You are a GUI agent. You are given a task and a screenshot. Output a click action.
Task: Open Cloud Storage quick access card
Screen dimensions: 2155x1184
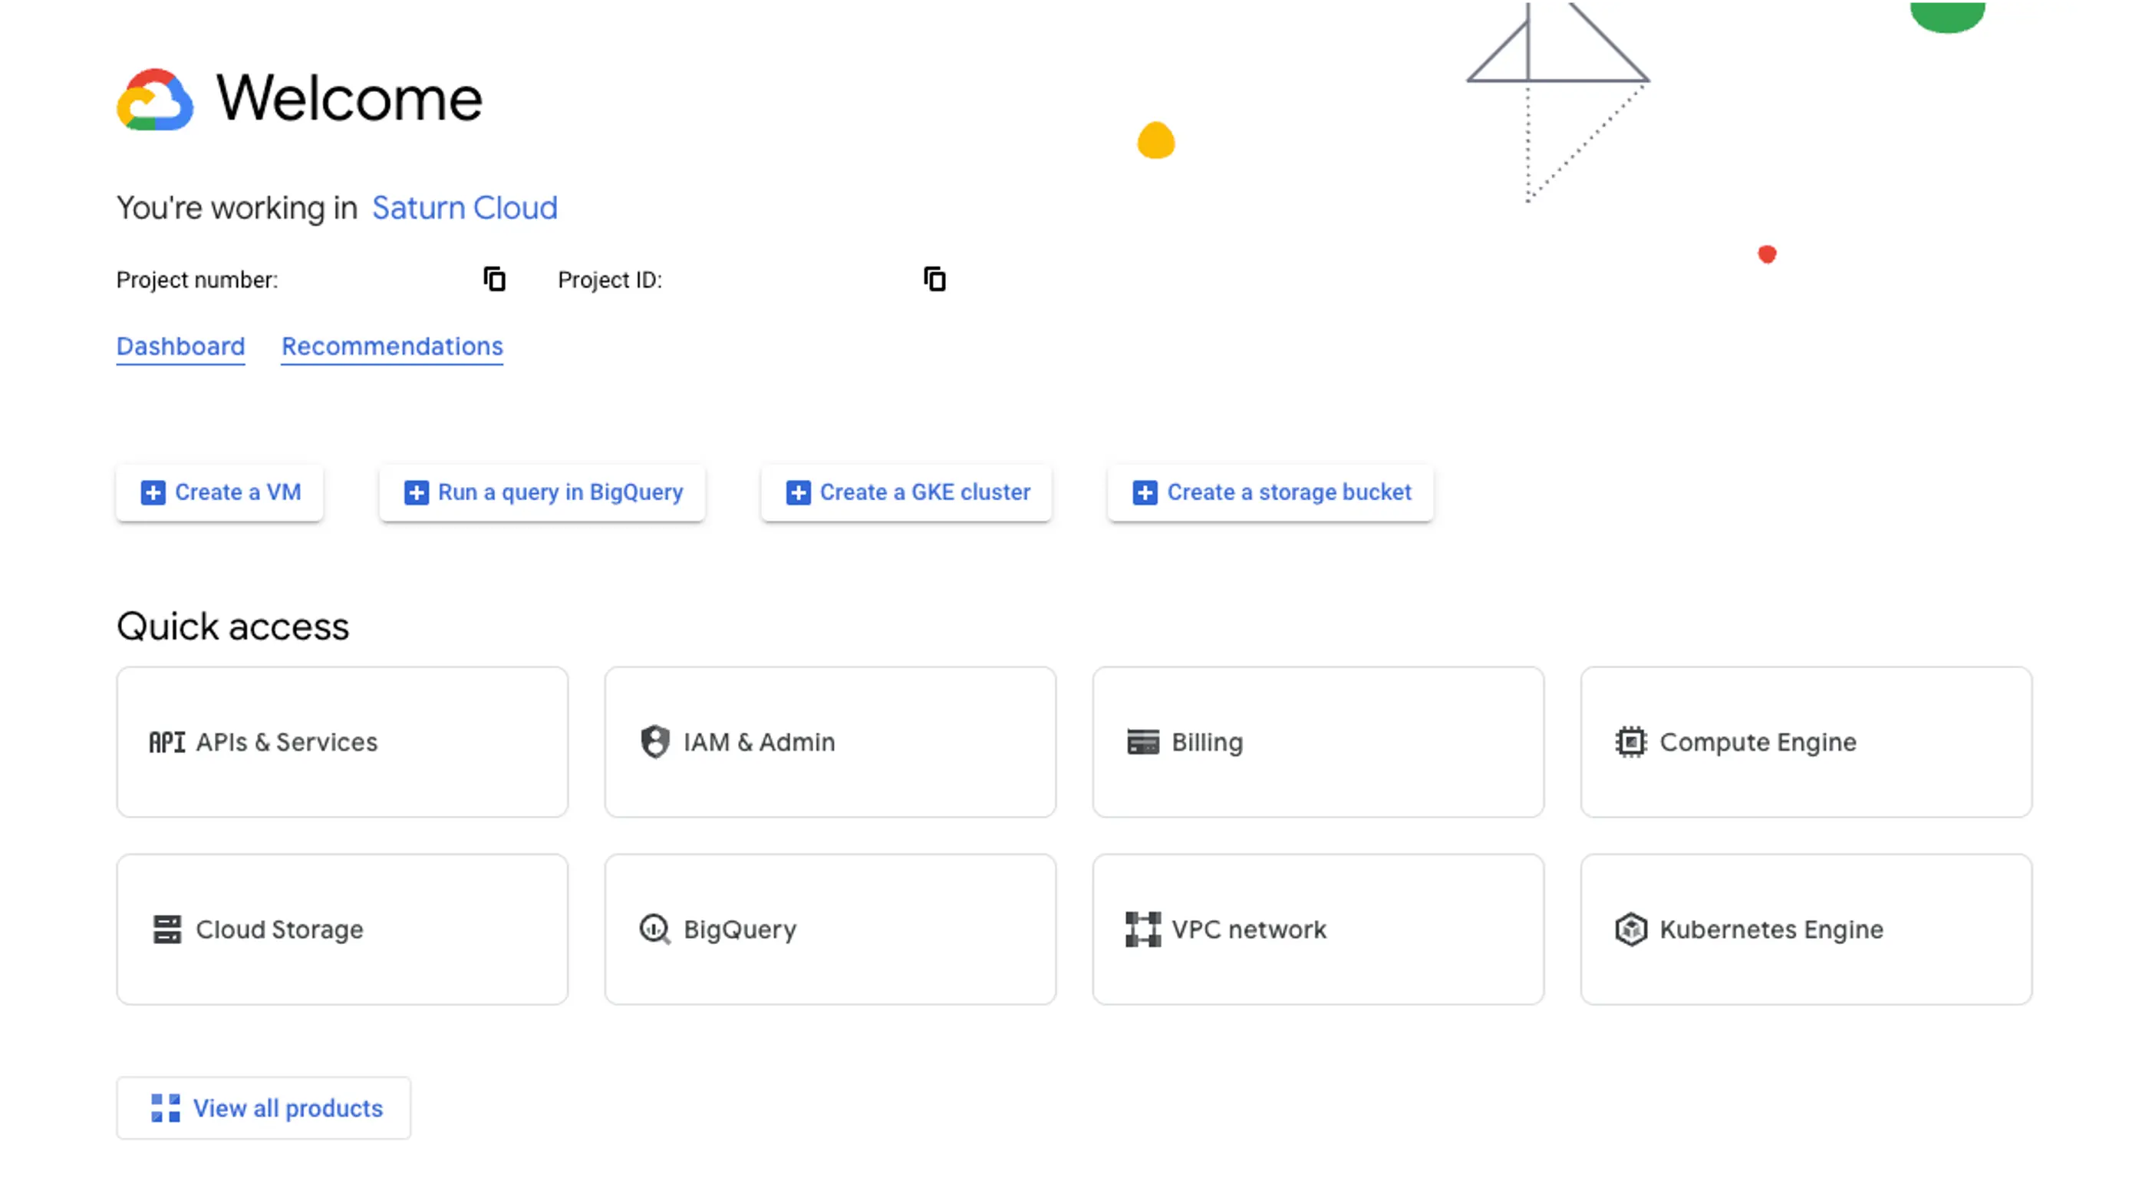click(342, 929)
